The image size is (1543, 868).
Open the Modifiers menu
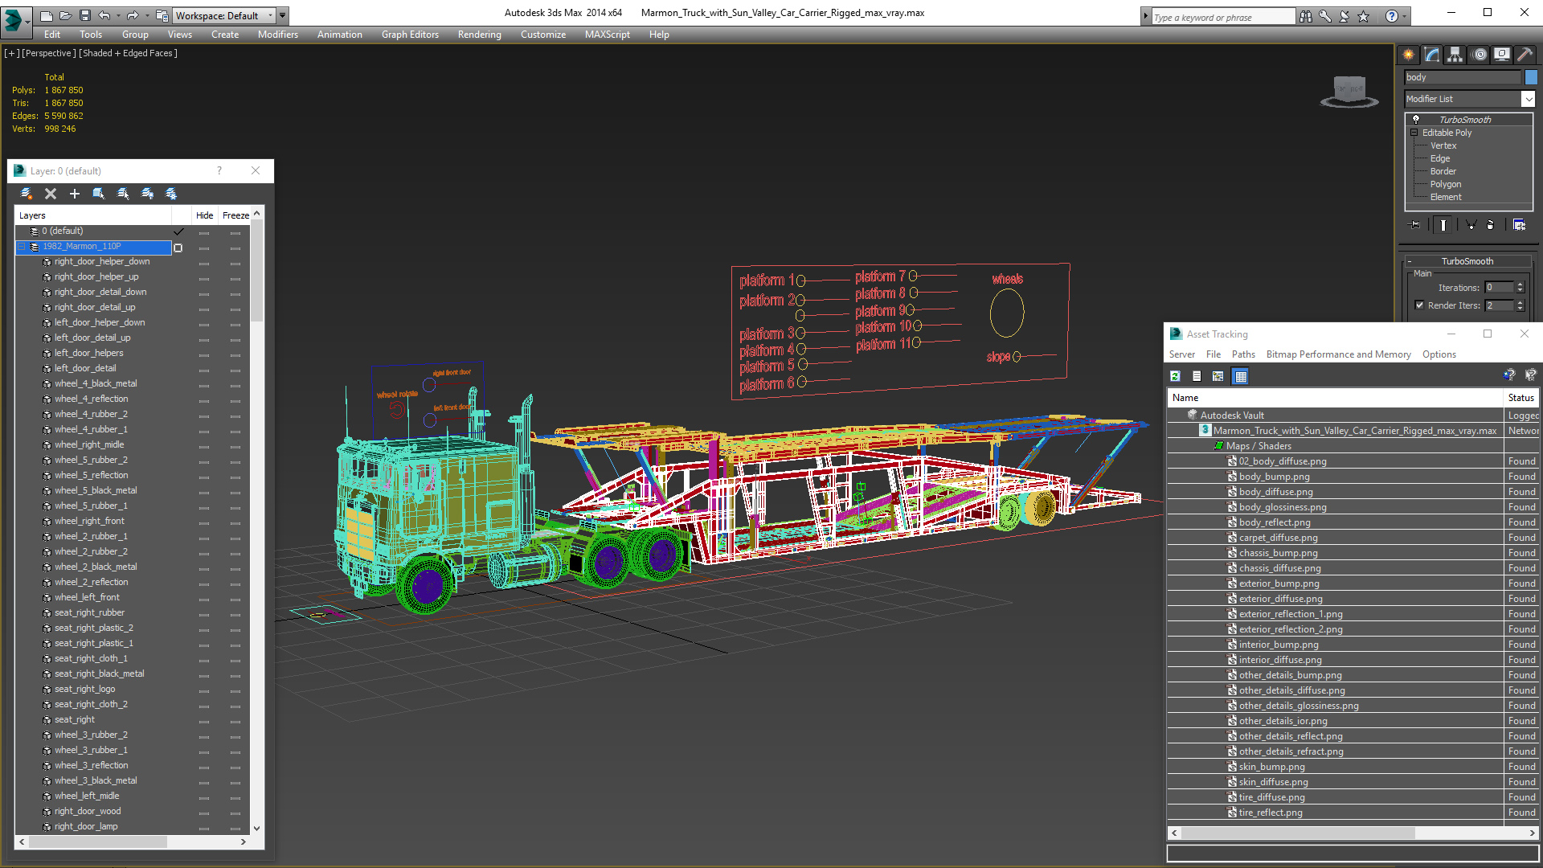277,35
